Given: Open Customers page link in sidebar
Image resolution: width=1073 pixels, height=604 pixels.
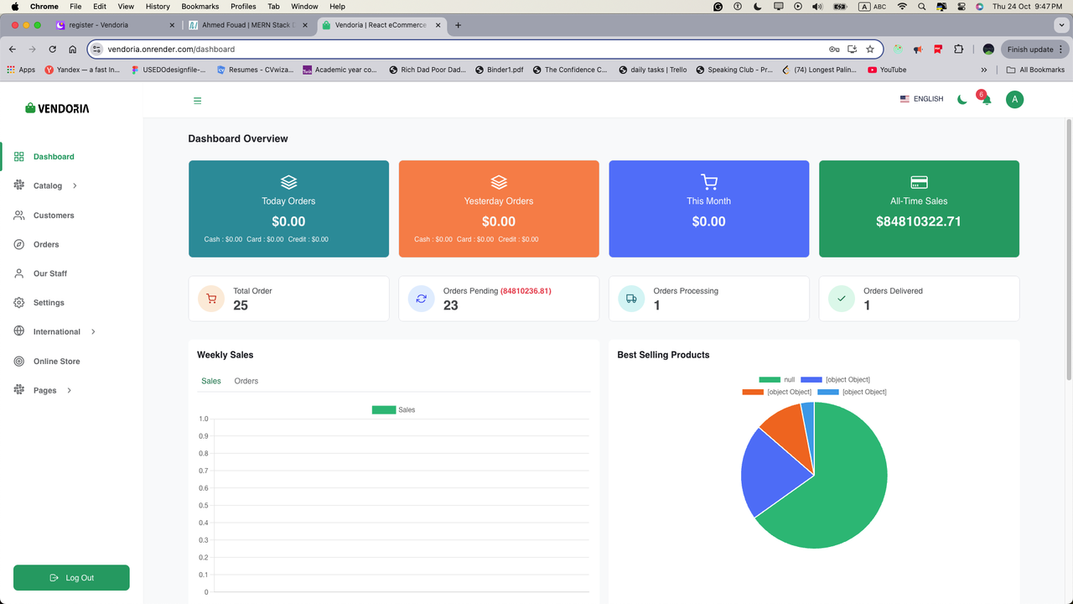Looking at the screenshot, I should [54, 216].
